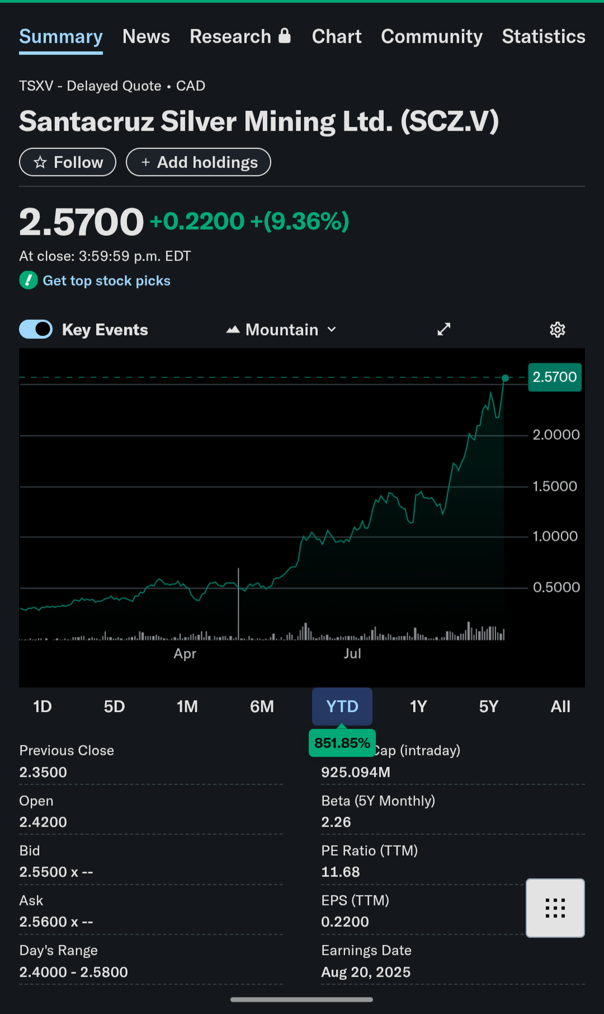604x1014 pixels.
Task: Open the chart settings gear icon
Action: [557, 330]
